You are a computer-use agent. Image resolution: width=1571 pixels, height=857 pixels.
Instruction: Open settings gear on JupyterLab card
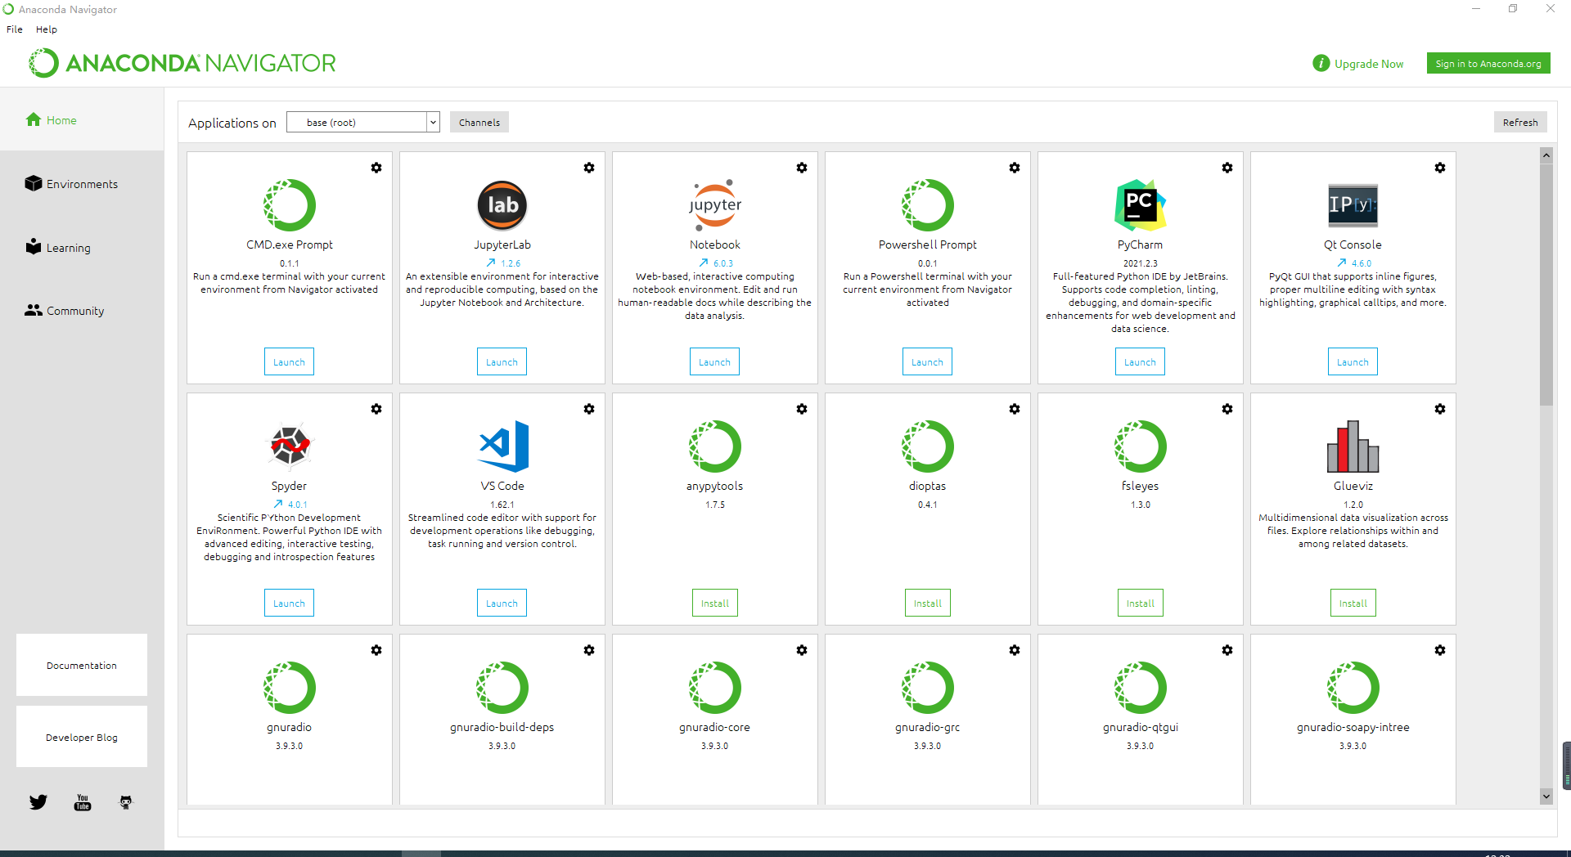tap(589, 168)
